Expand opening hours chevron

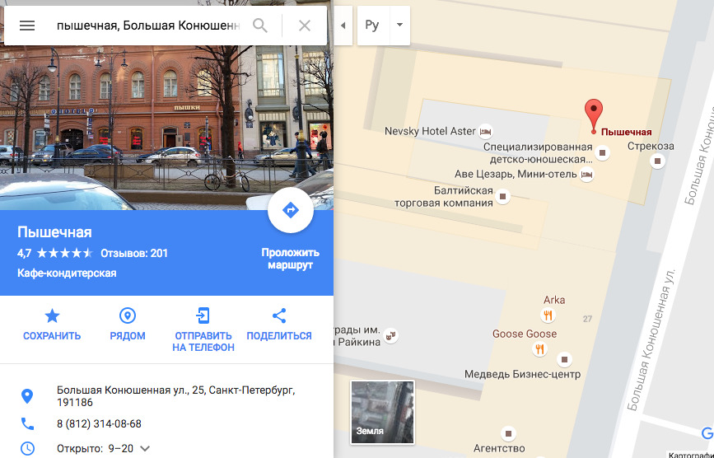tap(145, 448)
